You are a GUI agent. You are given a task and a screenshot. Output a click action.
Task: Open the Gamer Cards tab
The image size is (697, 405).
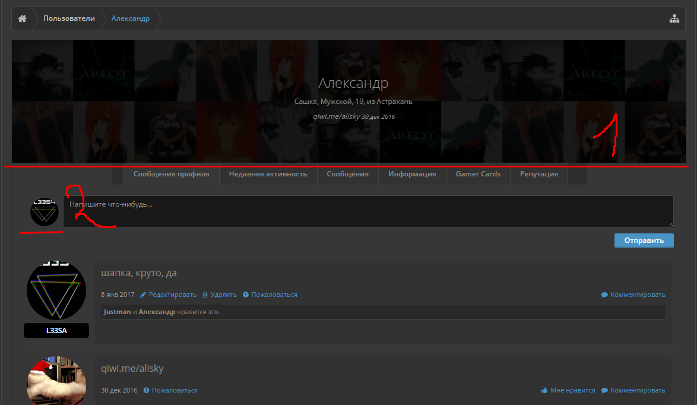pos(478,174)
